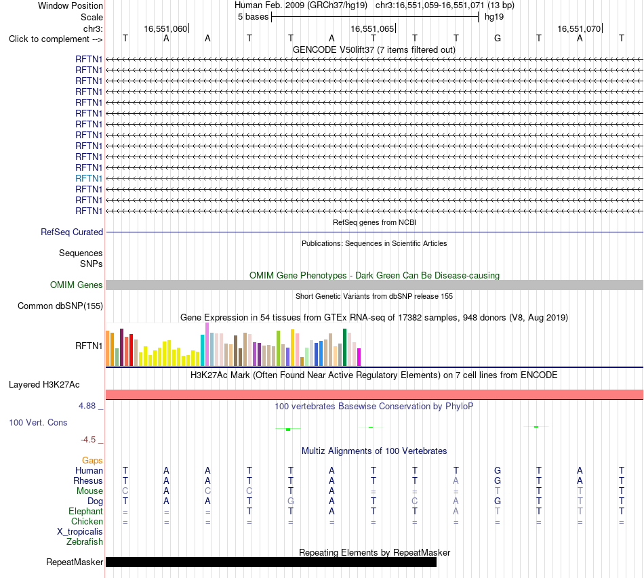Click the tall dark green GTEx bar

coord(344,348)
